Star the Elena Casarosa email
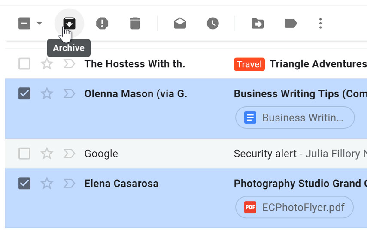The width and height of the screenshot is (367, 235). click(47, 183)
